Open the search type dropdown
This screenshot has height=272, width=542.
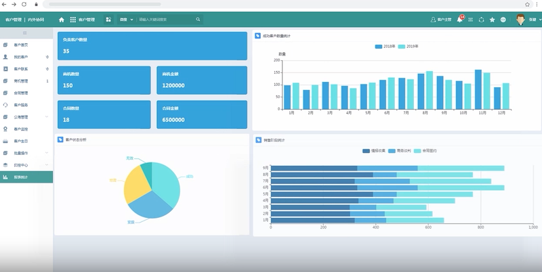126,20
